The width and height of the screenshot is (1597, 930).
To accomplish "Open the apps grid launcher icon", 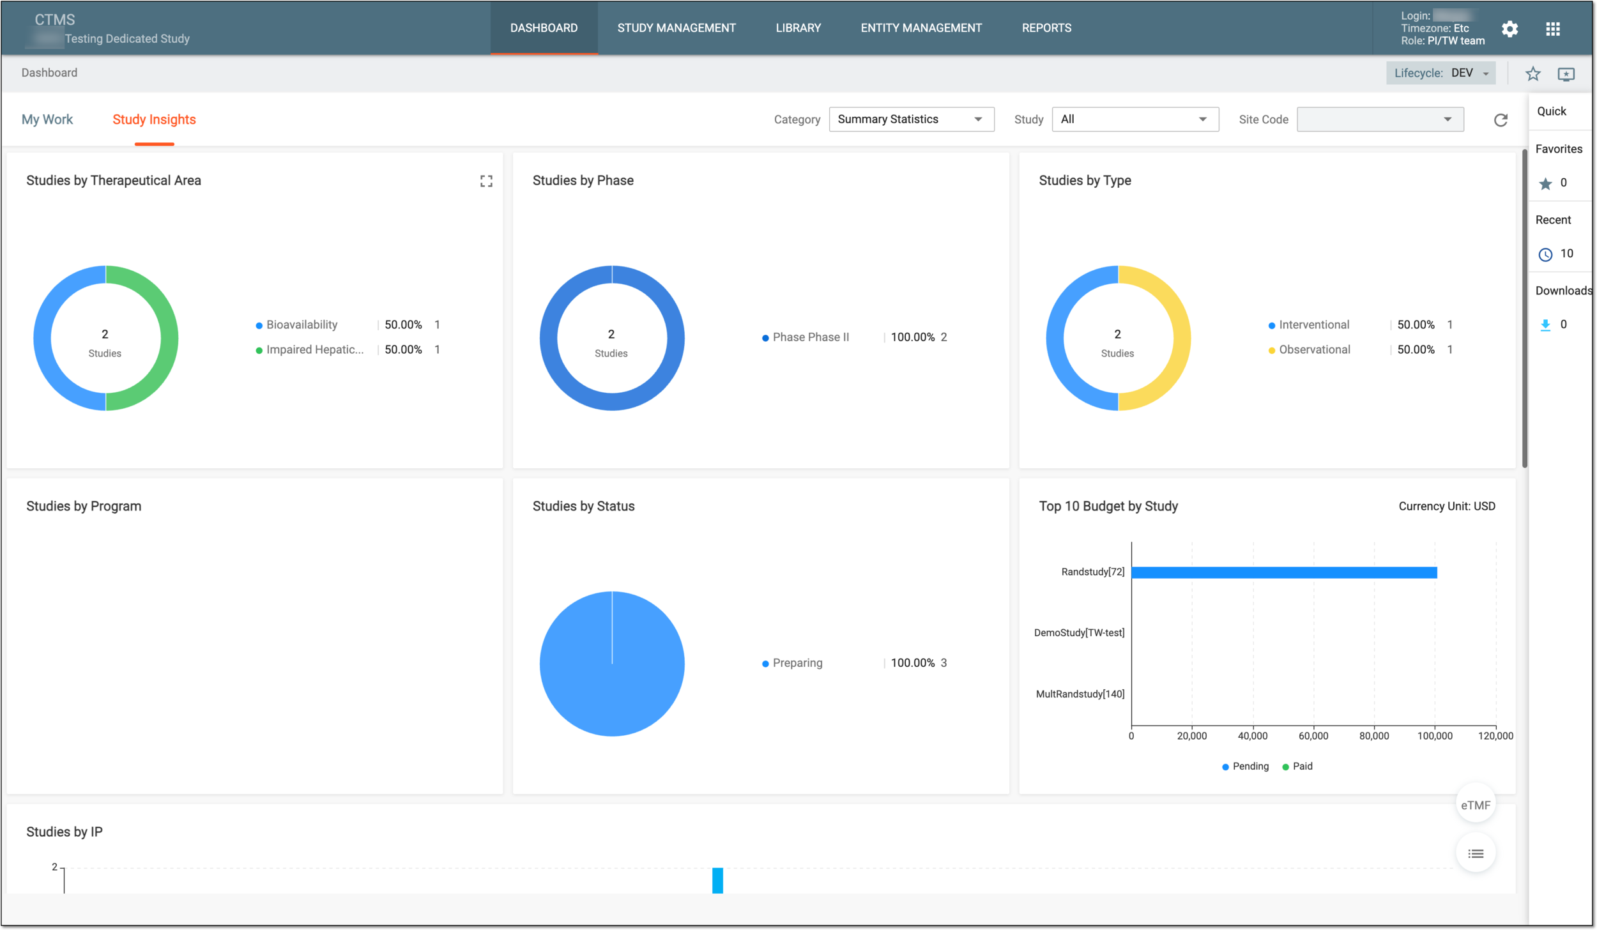I will 1553,29.
